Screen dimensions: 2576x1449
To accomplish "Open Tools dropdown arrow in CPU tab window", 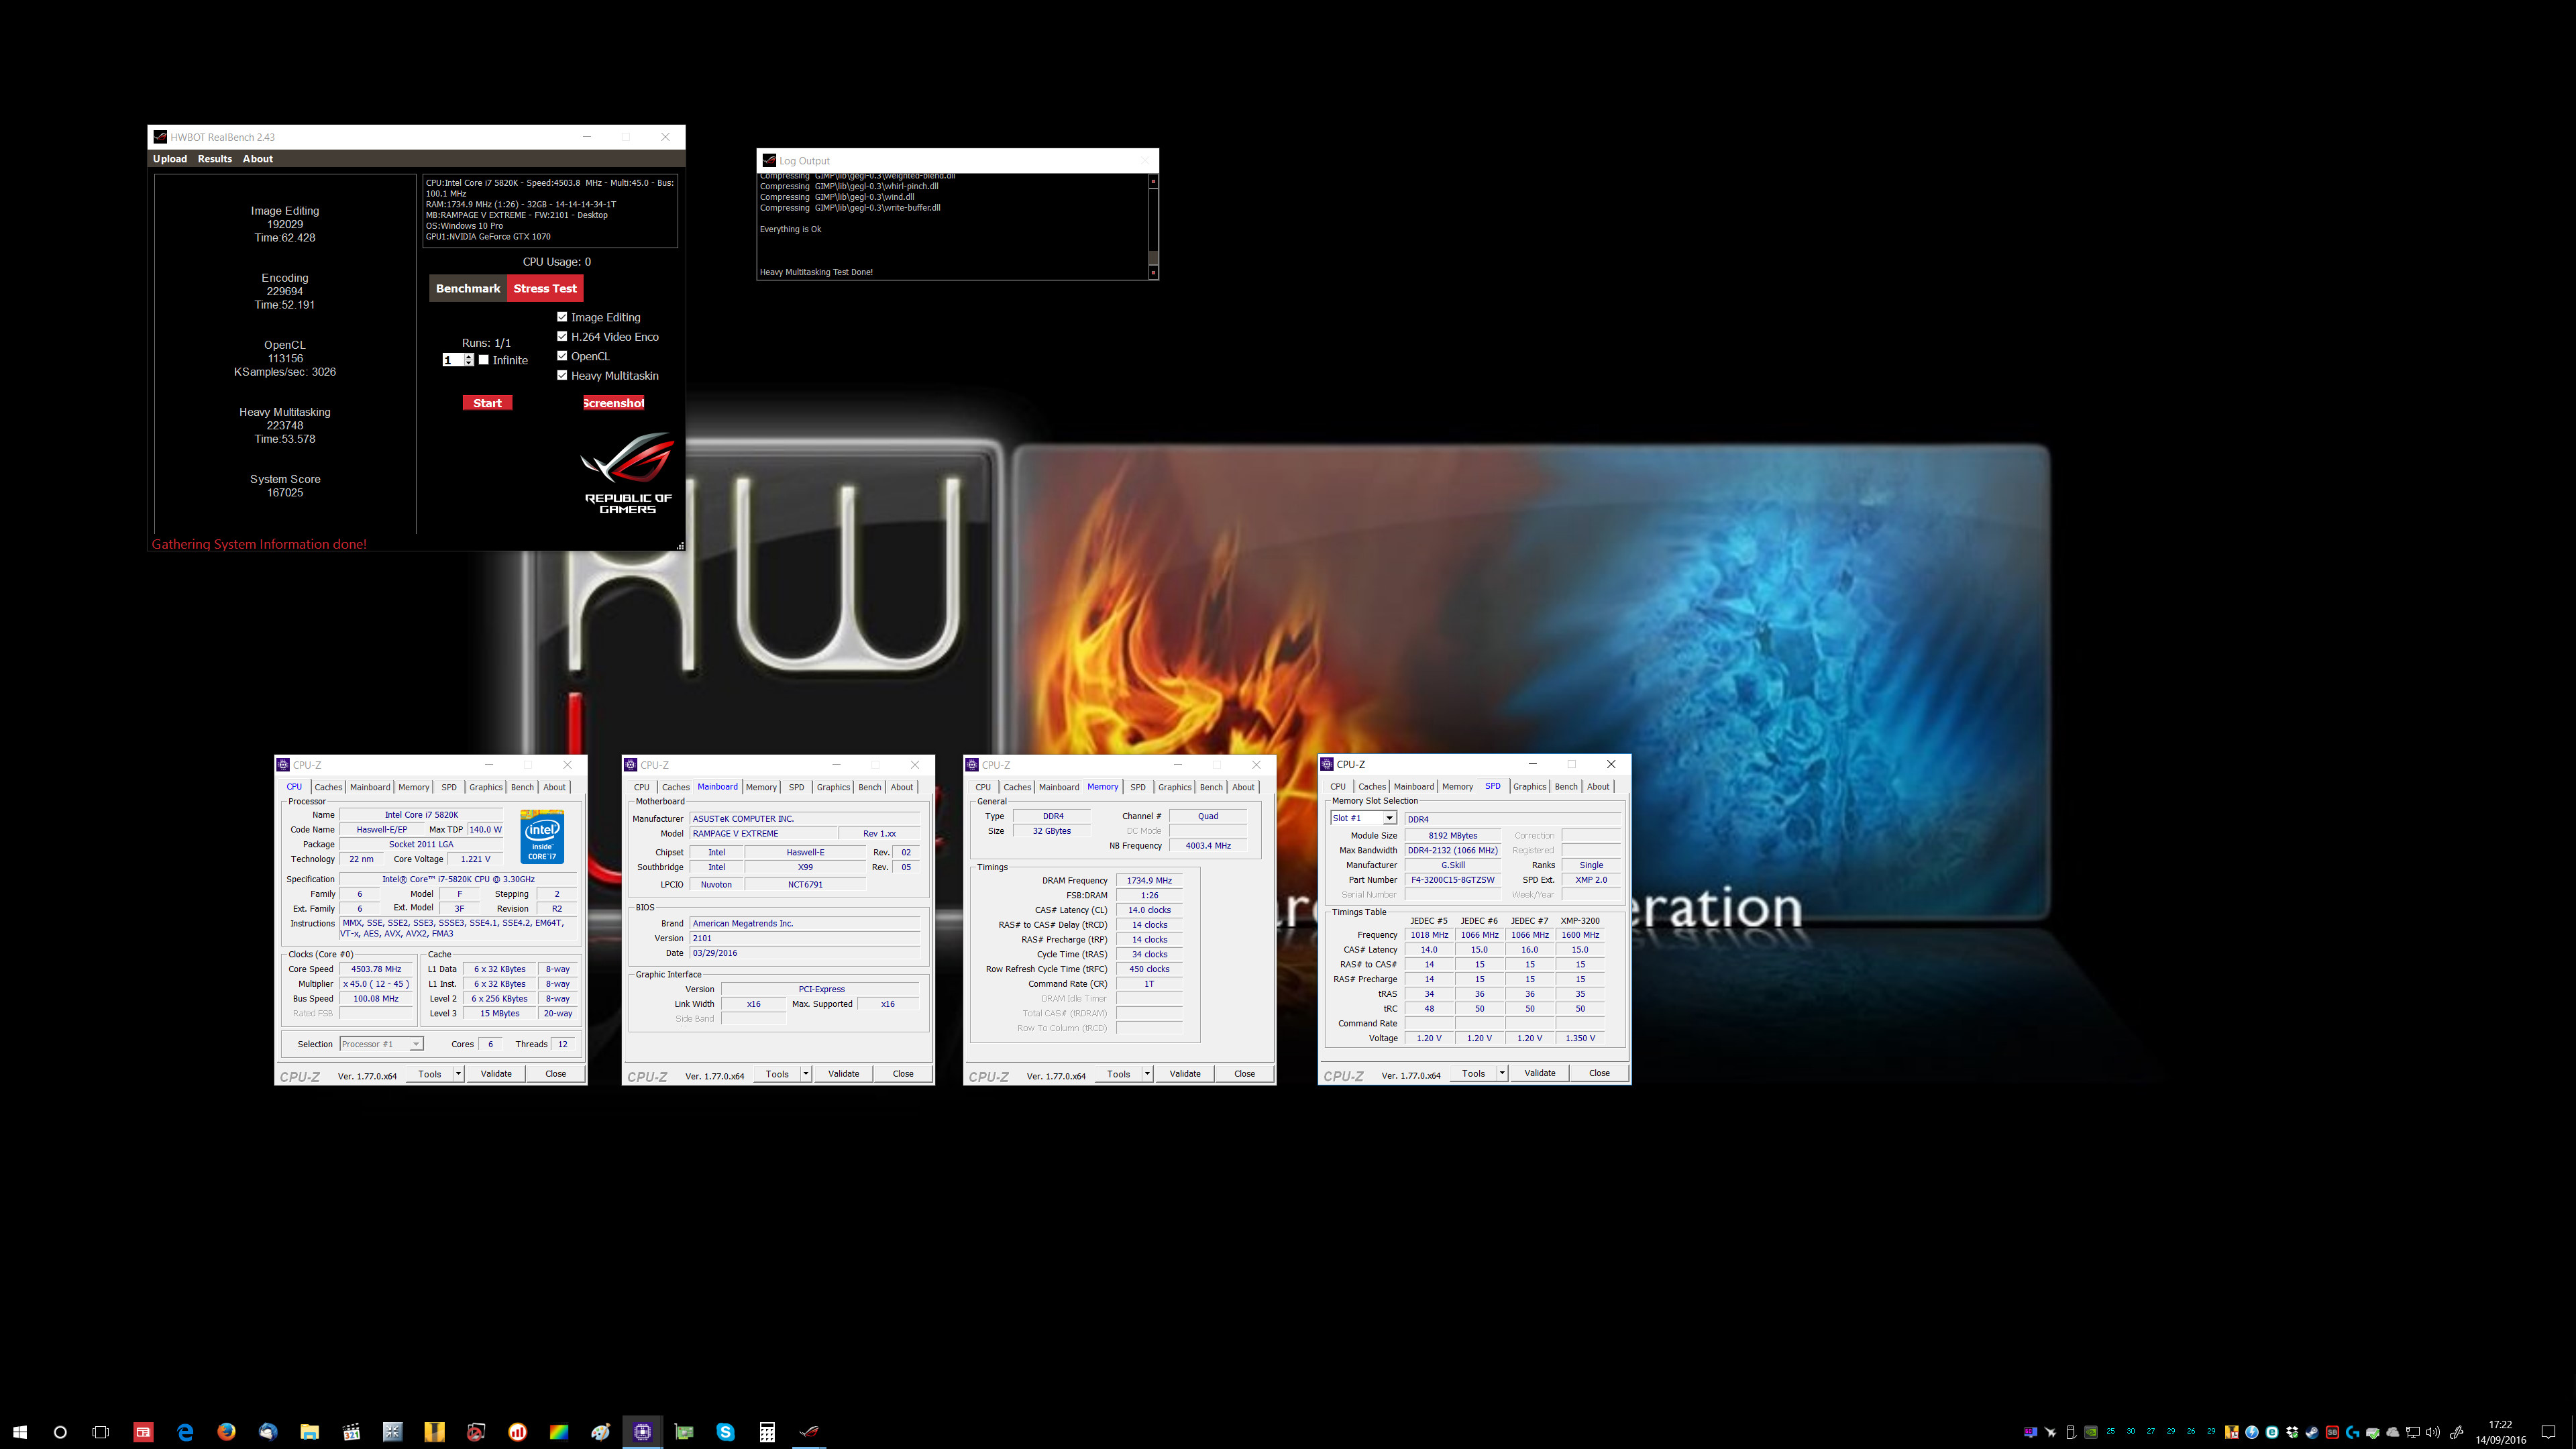I will coord(459,1074).
